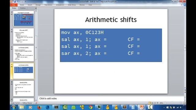Screen dimensions: 196x110
Task: Select slide 5 'Why use shift?' thumbnail
Action: [x=24, y=36]
